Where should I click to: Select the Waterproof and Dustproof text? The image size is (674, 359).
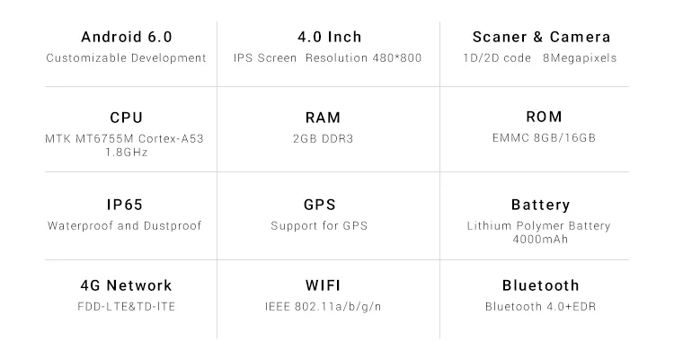[124, 225]
